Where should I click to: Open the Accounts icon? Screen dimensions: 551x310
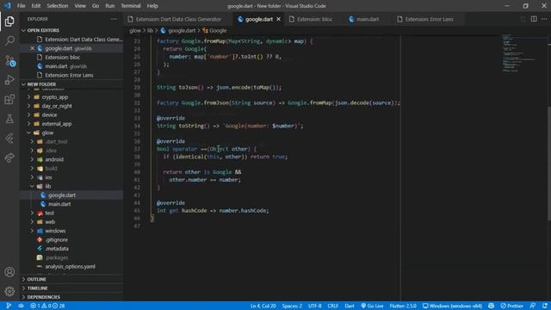[x=9, y=272]
